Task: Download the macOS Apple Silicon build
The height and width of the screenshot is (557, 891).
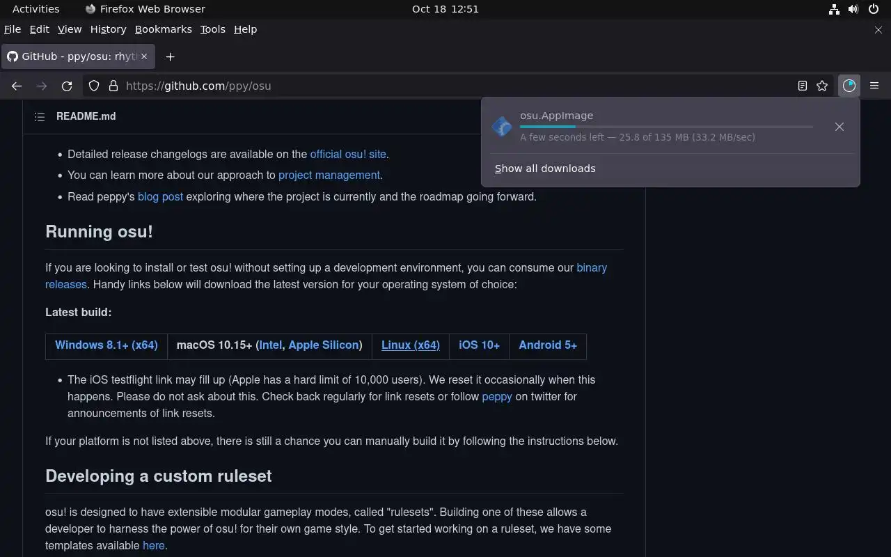Action: click(324, 345)
